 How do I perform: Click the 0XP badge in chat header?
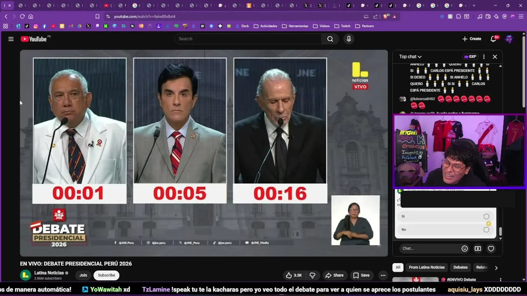pyautogui.click(x=470, y=57)
